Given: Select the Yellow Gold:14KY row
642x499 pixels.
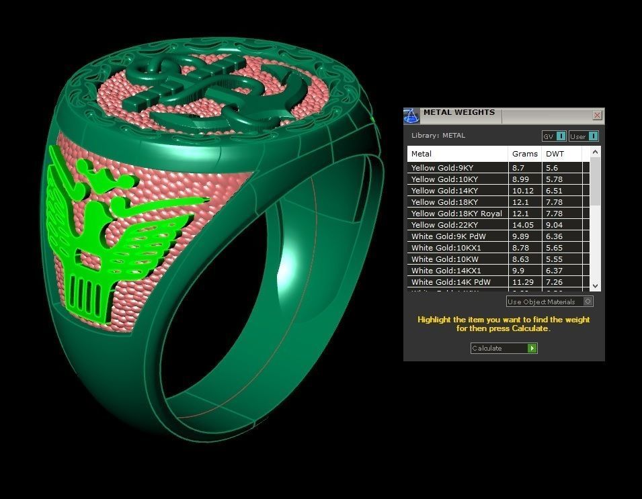Looking at the screenshot, I should pos(498,191).
